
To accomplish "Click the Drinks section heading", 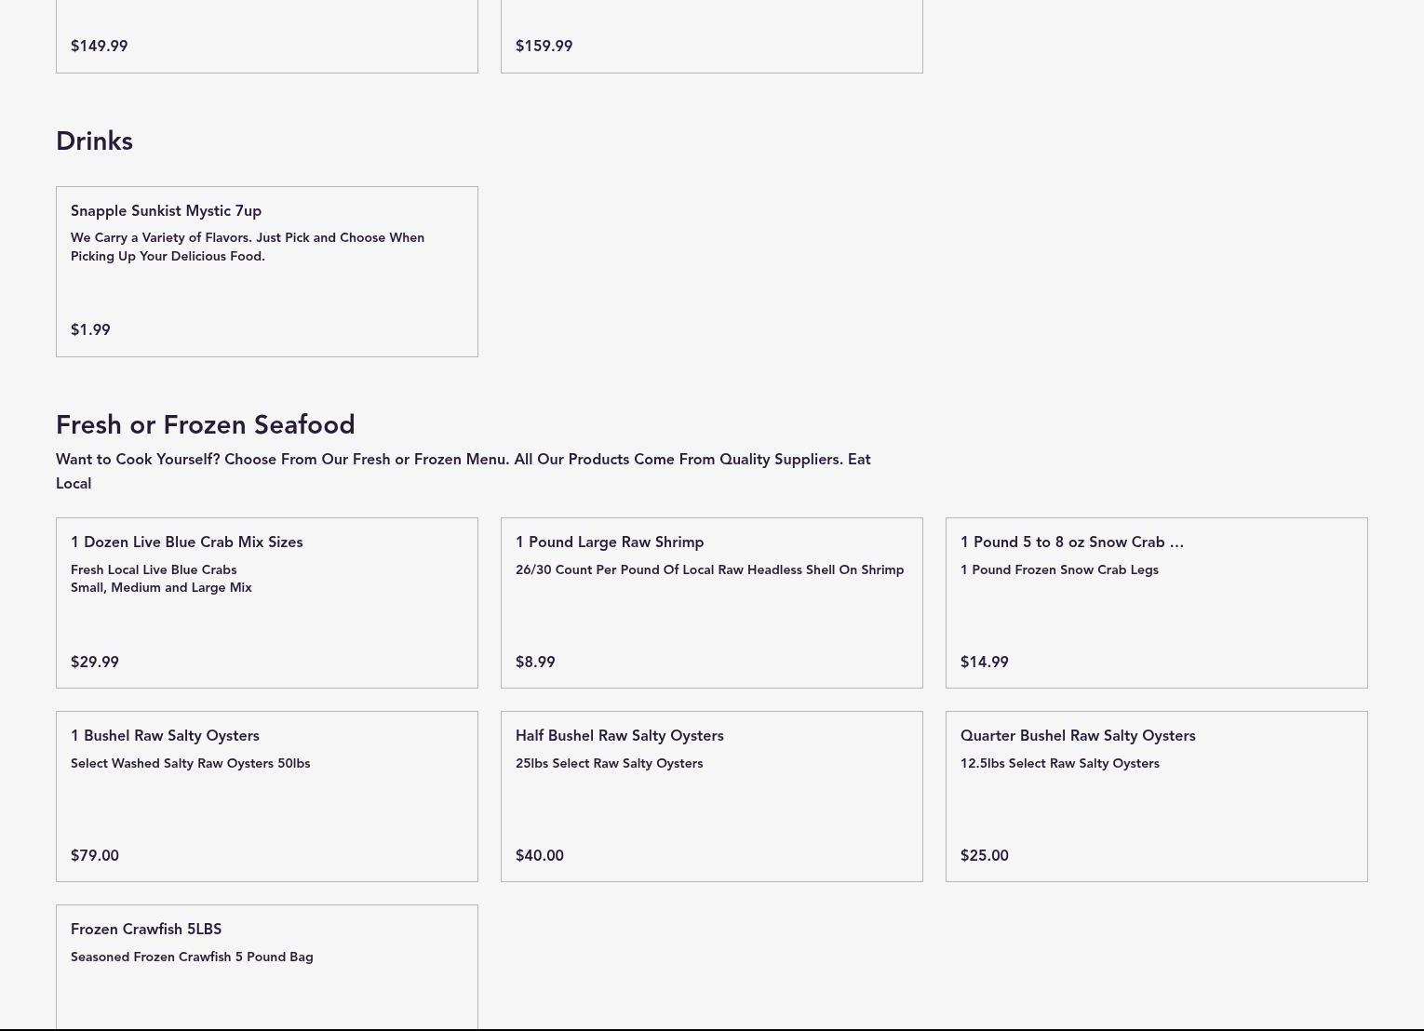I will (94, 141).
